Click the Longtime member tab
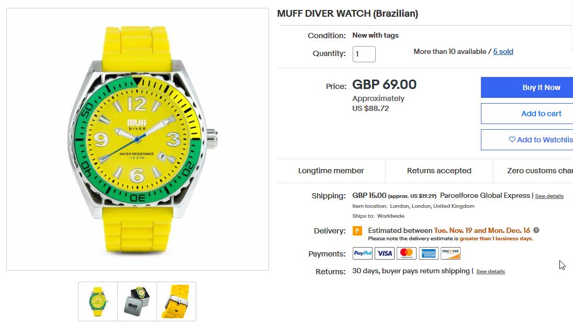 coord(331,171)
